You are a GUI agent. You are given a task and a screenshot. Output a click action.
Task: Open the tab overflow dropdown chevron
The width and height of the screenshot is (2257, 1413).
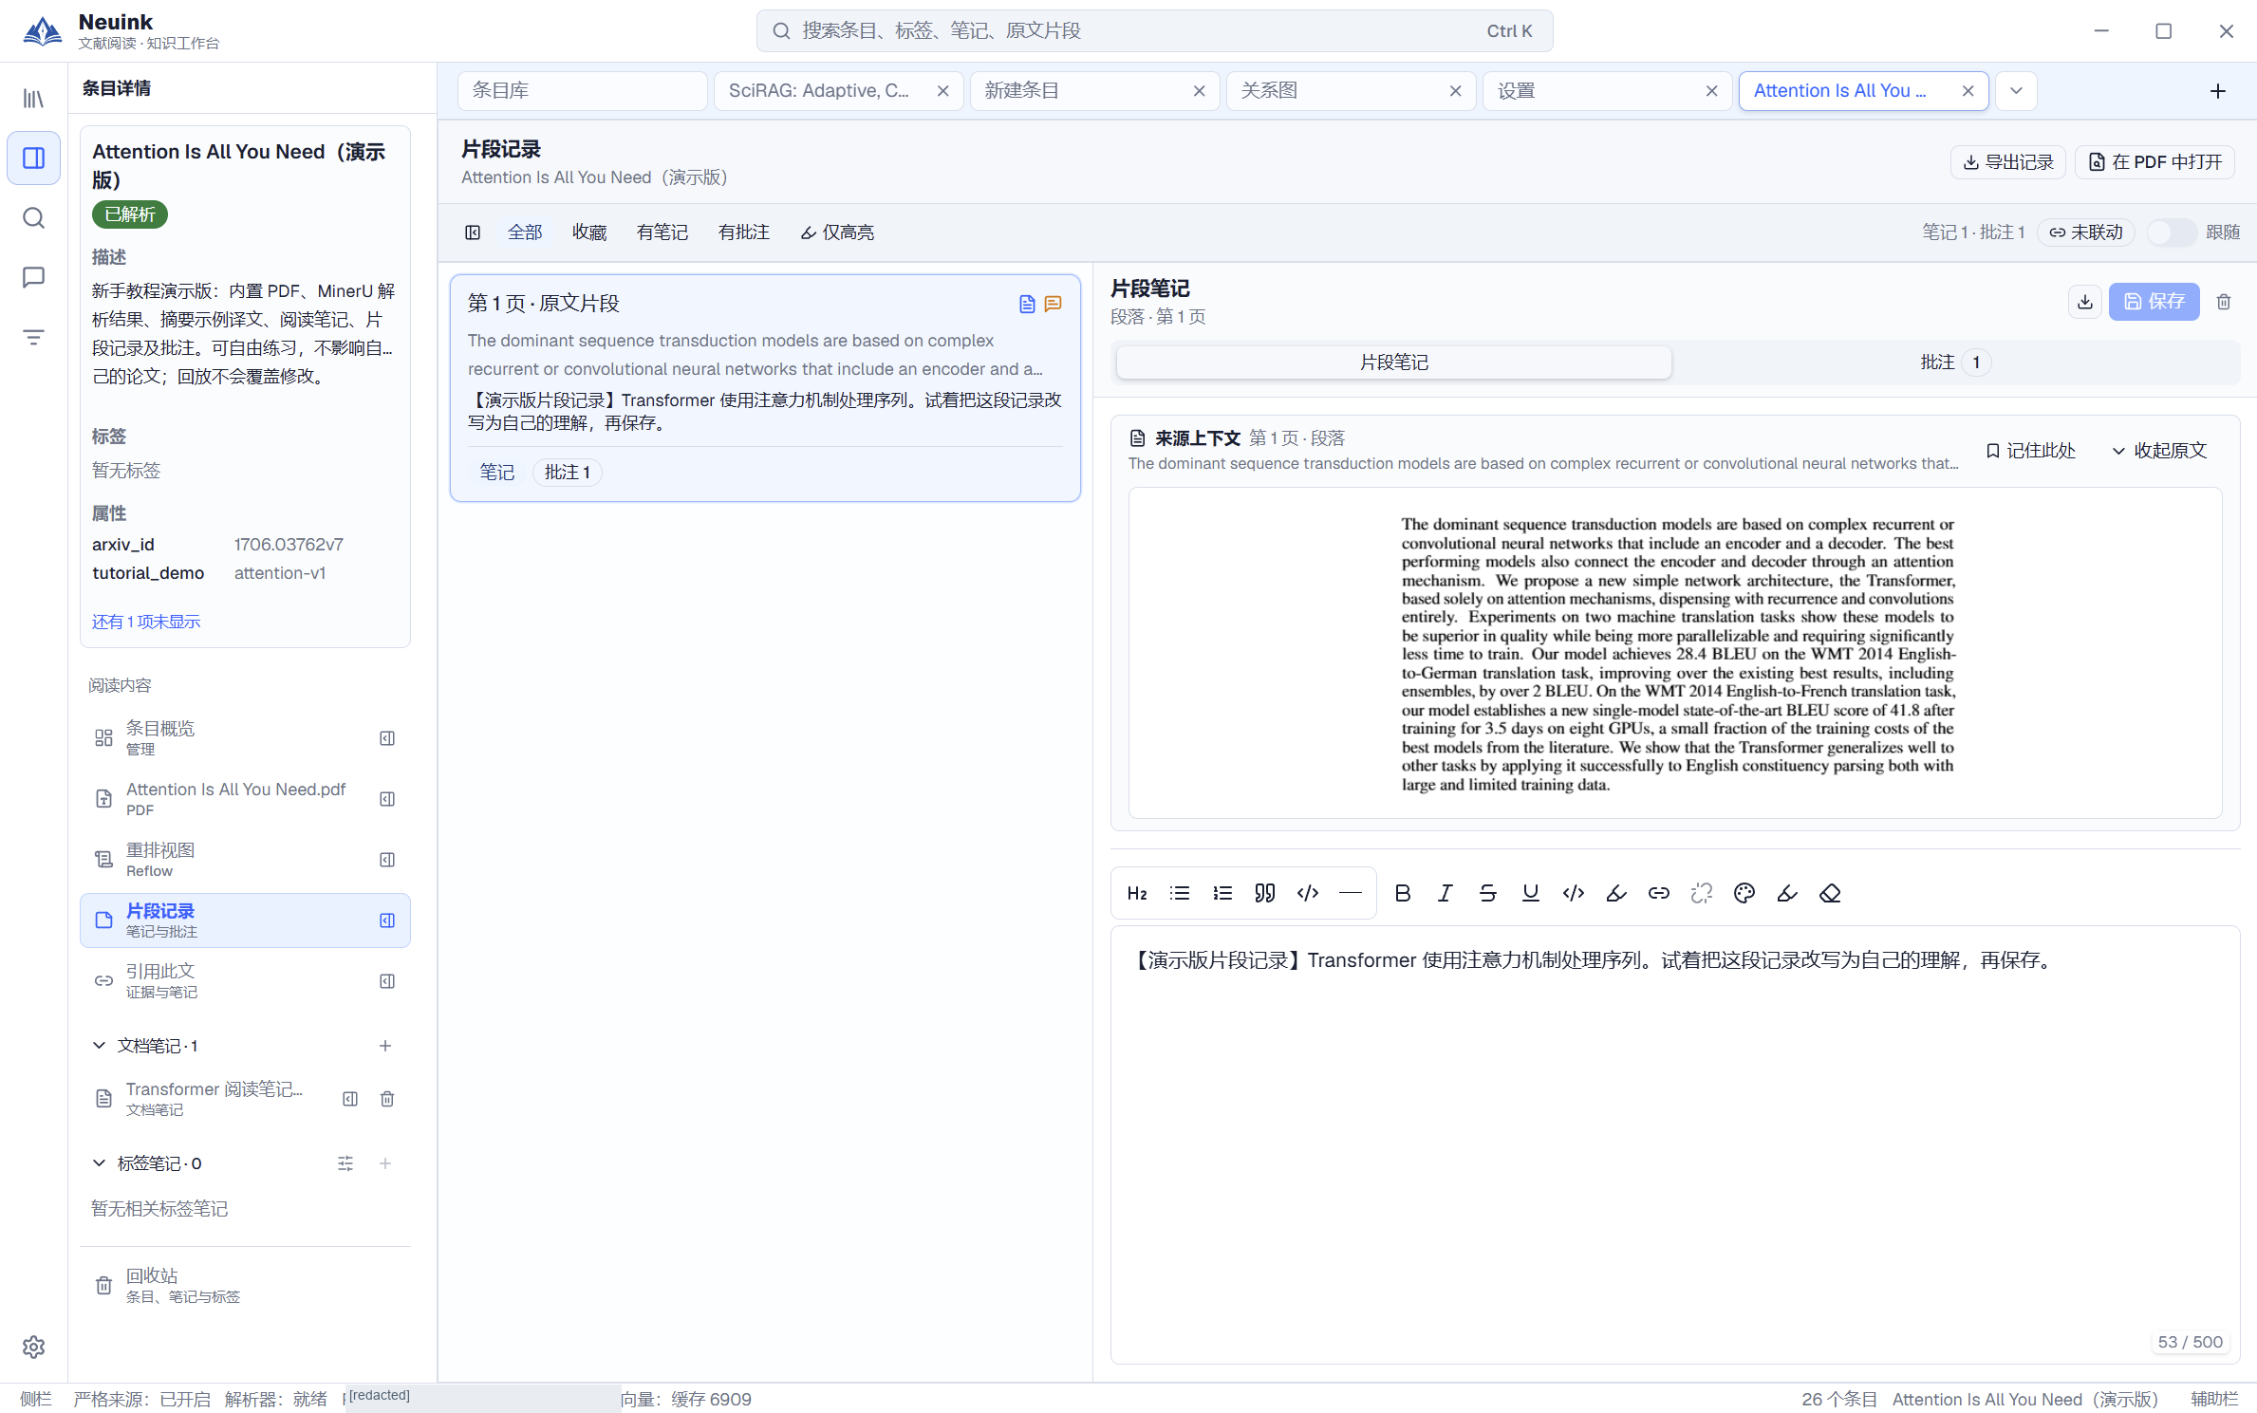pyautogui.click(x=2016, y=91)
